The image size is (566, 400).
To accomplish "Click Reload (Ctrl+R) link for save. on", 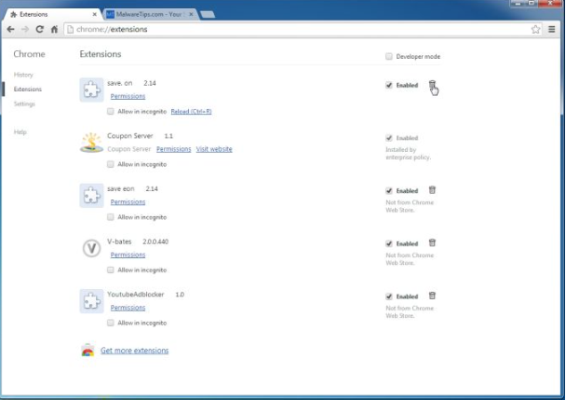I will pyautogui.click(x=191, y=111).
